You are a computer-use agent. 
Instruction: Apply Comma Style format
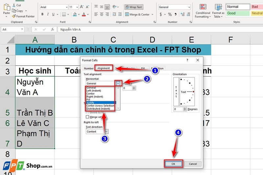pyautogui.click(x=176, y=14)
